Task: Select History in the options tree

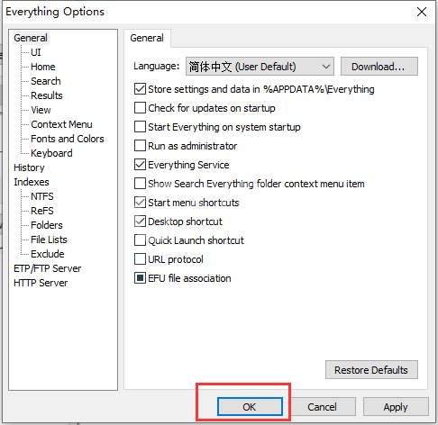Action: (29, 167)
